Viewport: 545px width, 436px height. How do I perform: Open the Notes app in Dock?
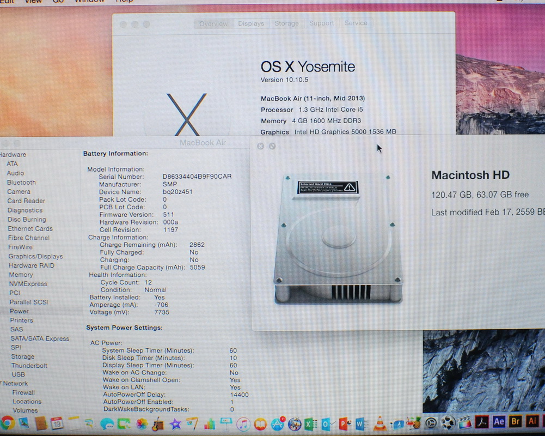pyautogui.click(x=74, y=423)
